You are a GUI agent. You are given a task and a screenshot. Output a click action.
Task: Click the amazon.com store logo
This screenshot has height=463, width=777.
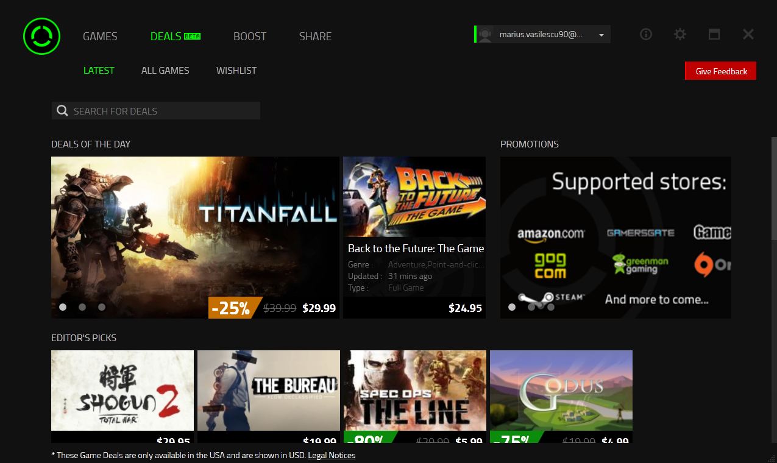click(x=550, y=234)
